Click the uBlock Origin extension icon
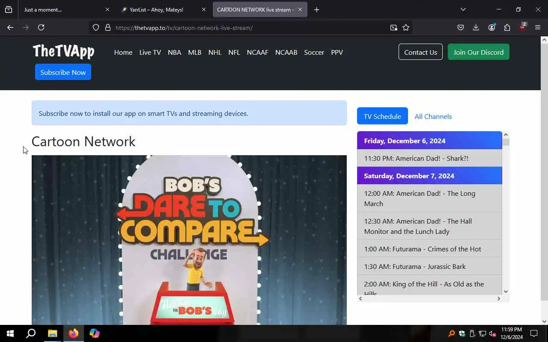Image resolution: width=548 pixels, height=342 pixels. point(523,27)
